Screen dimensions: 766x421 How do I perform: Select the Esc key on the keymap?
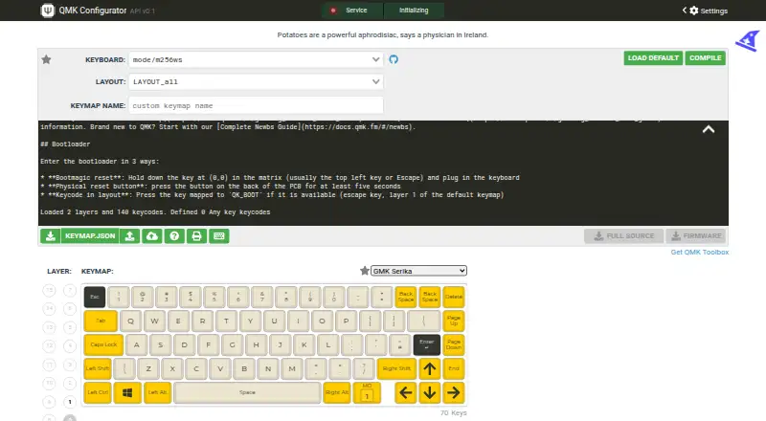click(x=95, y=297)
